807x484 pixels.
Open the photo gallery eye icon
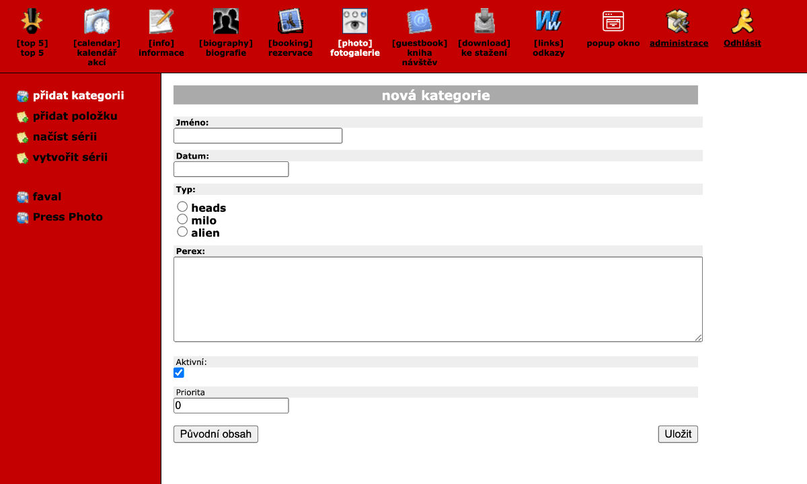click(355, 22)
